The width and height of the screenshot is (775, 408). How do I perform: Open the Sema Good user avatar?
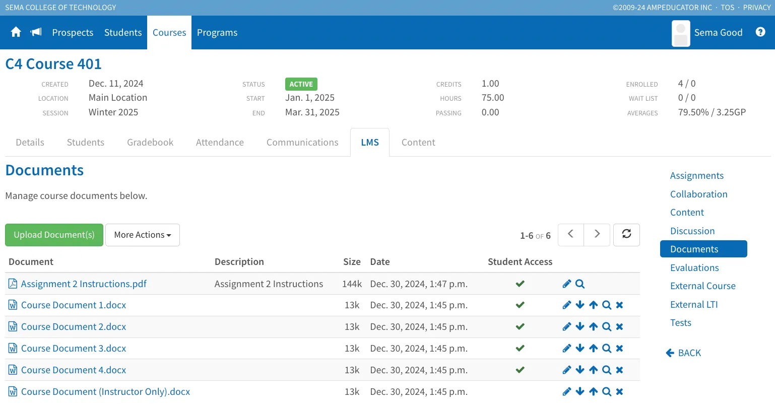(x=681, y=33)
